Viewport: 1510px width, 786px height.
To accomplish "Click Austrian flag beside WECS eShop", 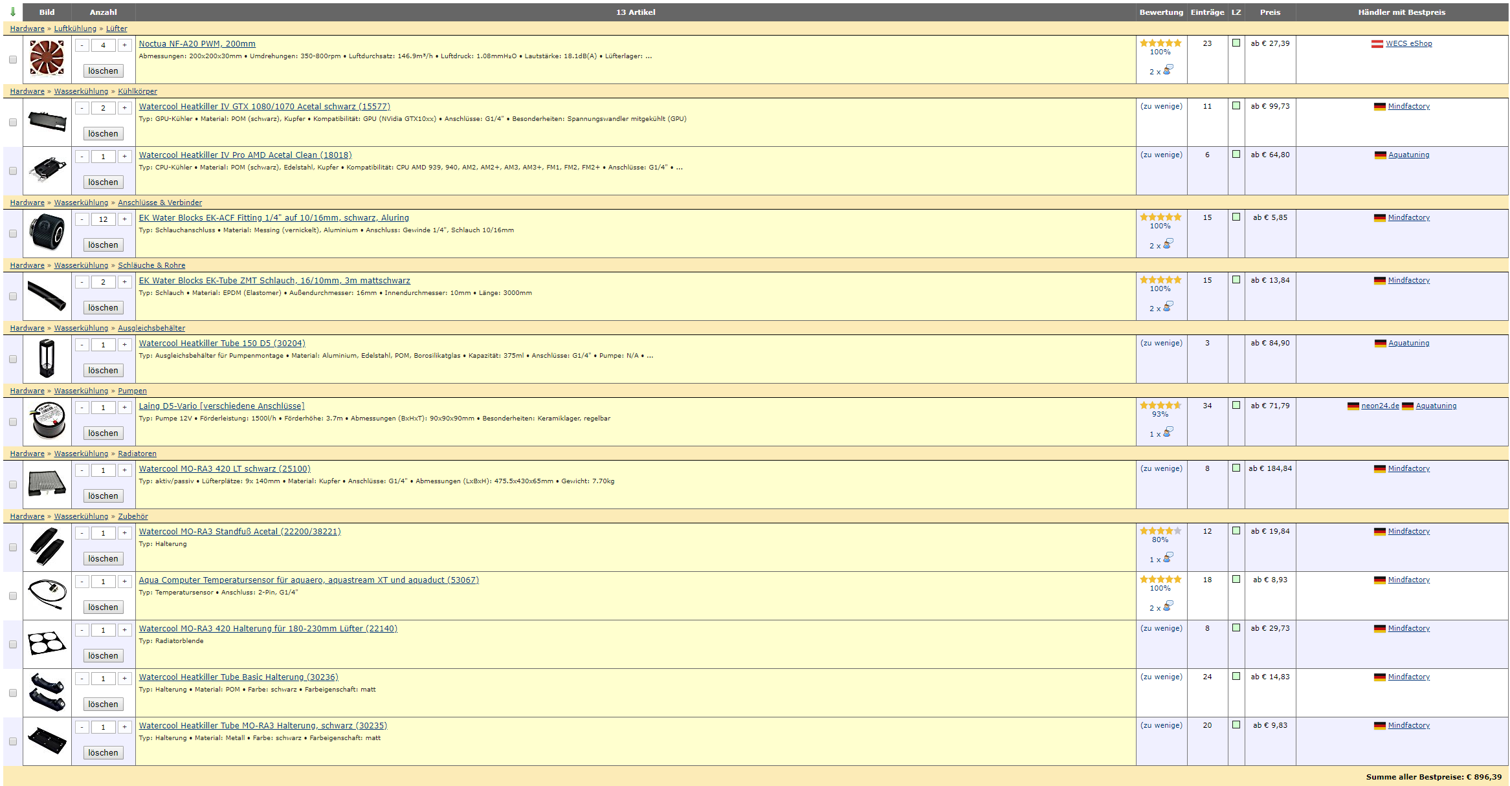I will tap(1377, 44).
